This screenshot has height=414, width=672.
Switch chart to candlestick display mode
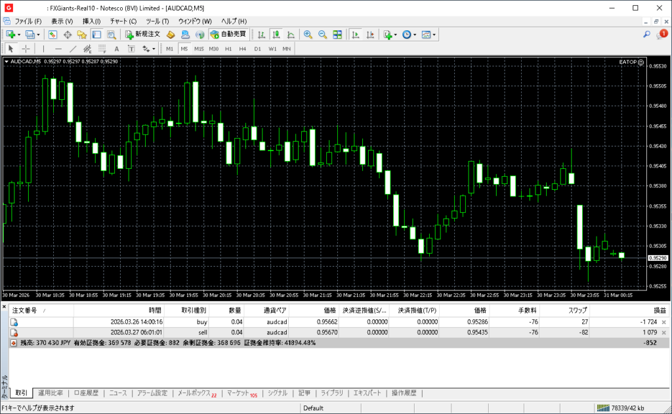[276, 34]
